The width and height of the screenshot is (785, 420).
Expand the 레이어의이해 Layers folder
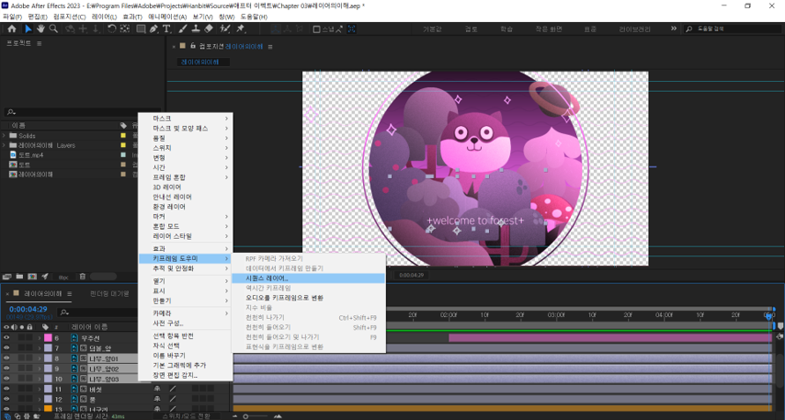click(x=4, y=145)
